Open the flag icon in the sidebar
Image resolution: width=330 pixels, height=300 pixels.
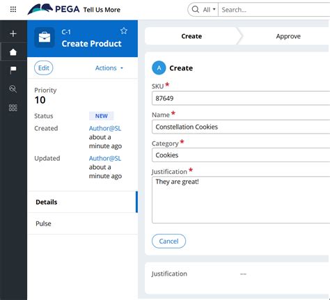pos(13,70)
